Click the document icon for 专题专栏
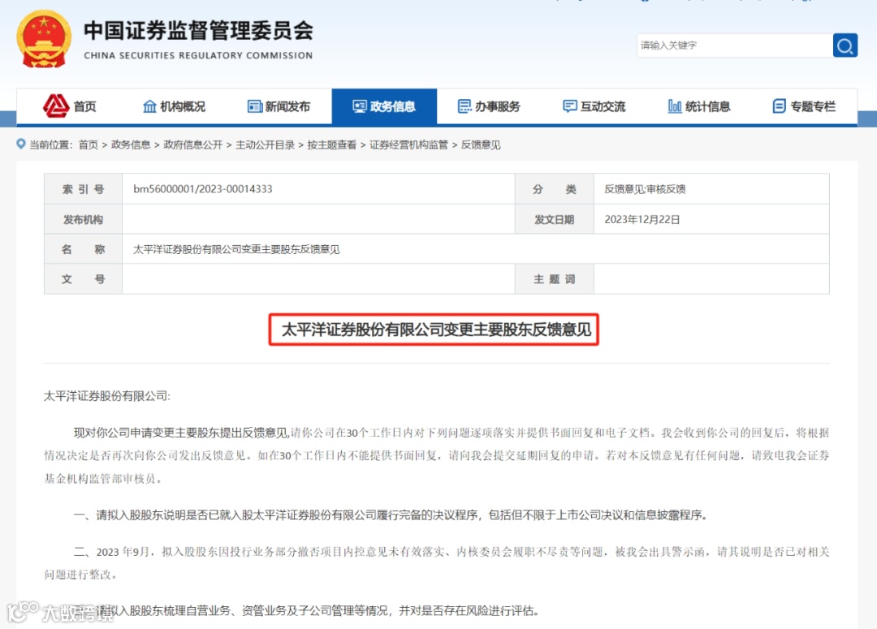 click(779, 106)
